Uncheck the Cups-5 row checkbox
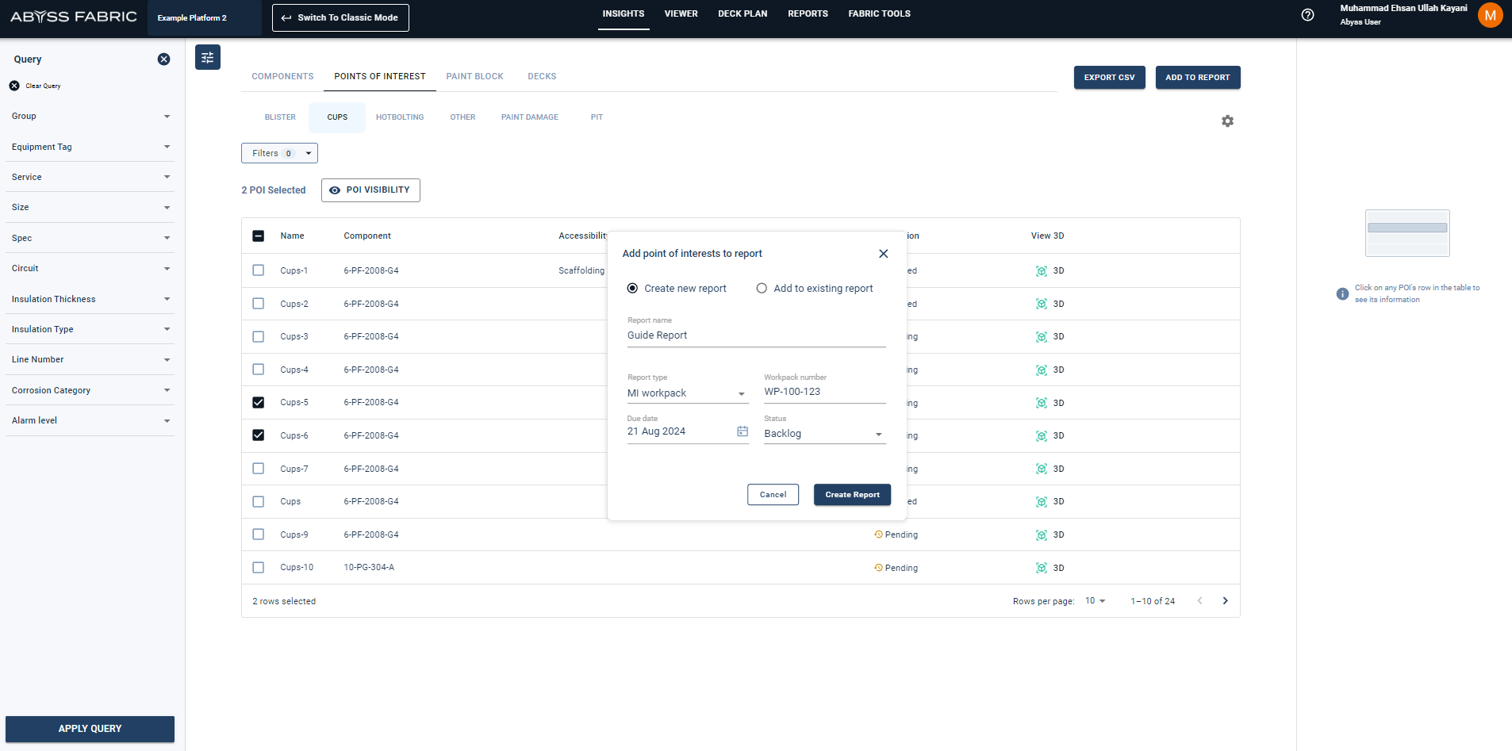Screen dimensions: 1512x751 point(259,403)
